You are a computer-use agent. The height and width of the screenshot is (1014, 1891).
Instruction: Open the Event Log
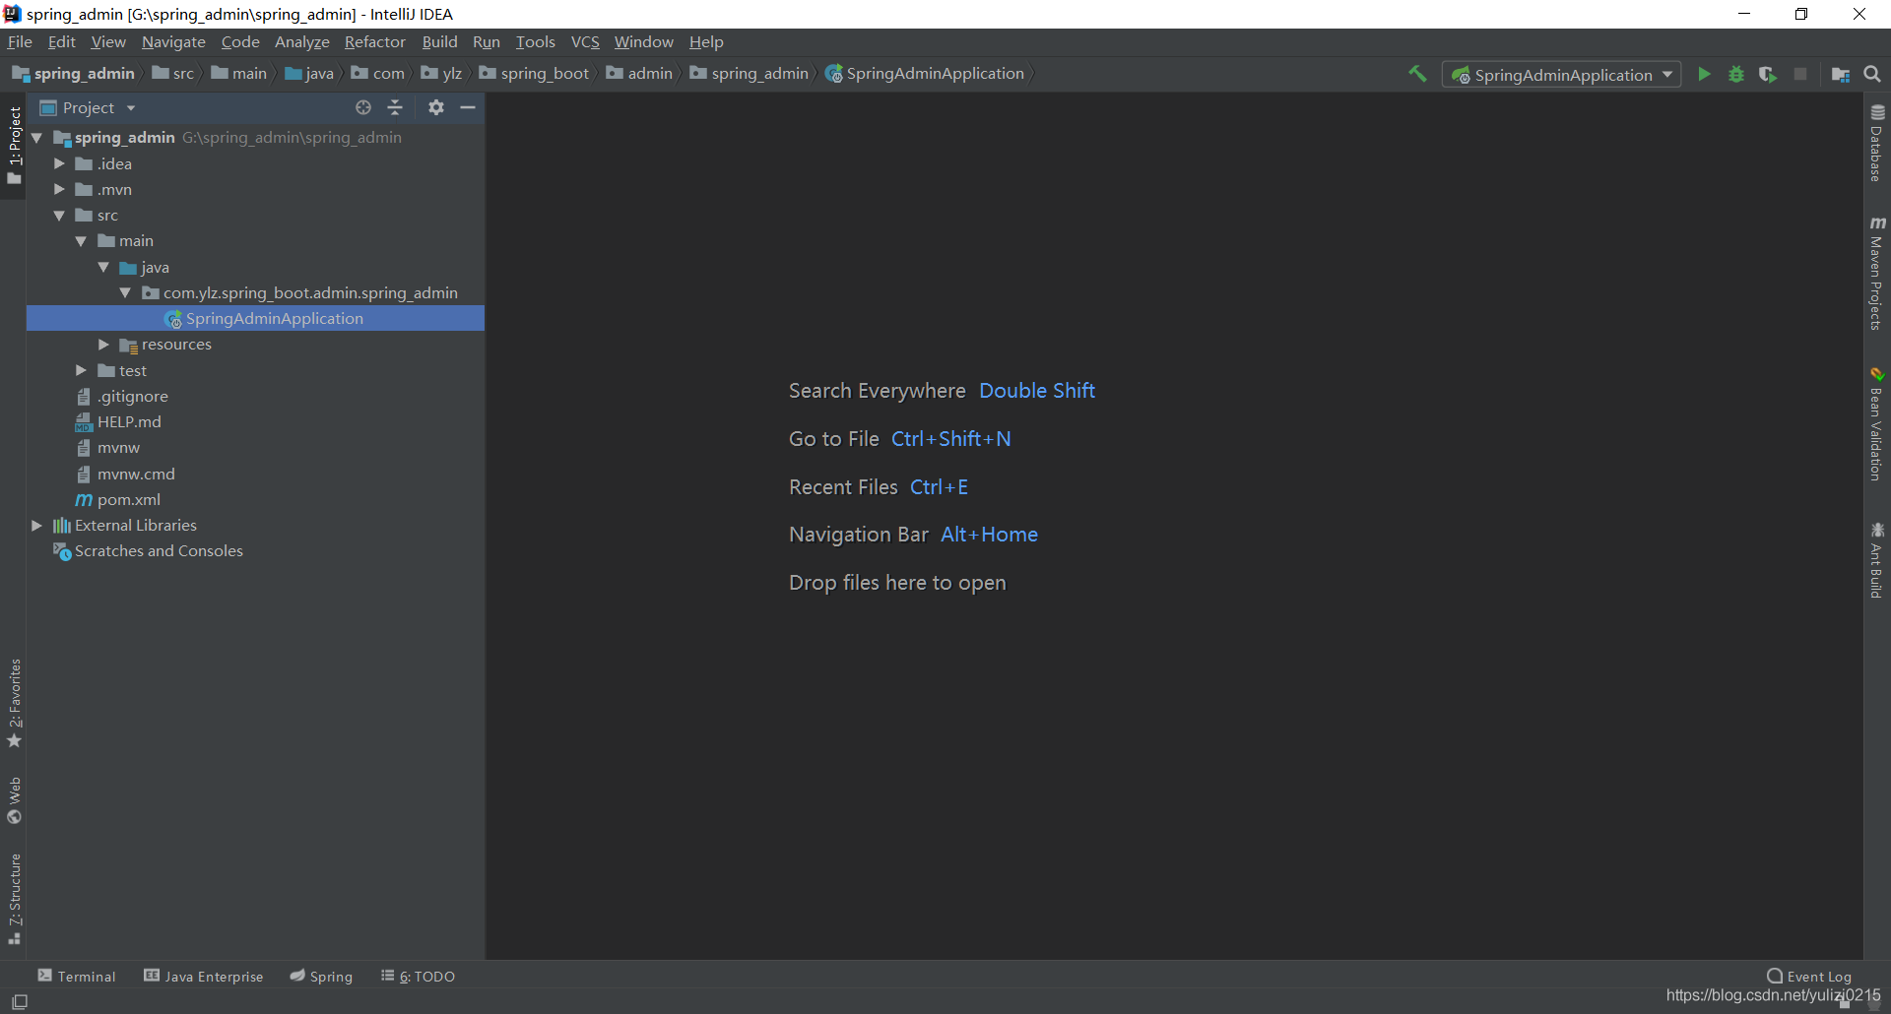[x=1809, y=977]
